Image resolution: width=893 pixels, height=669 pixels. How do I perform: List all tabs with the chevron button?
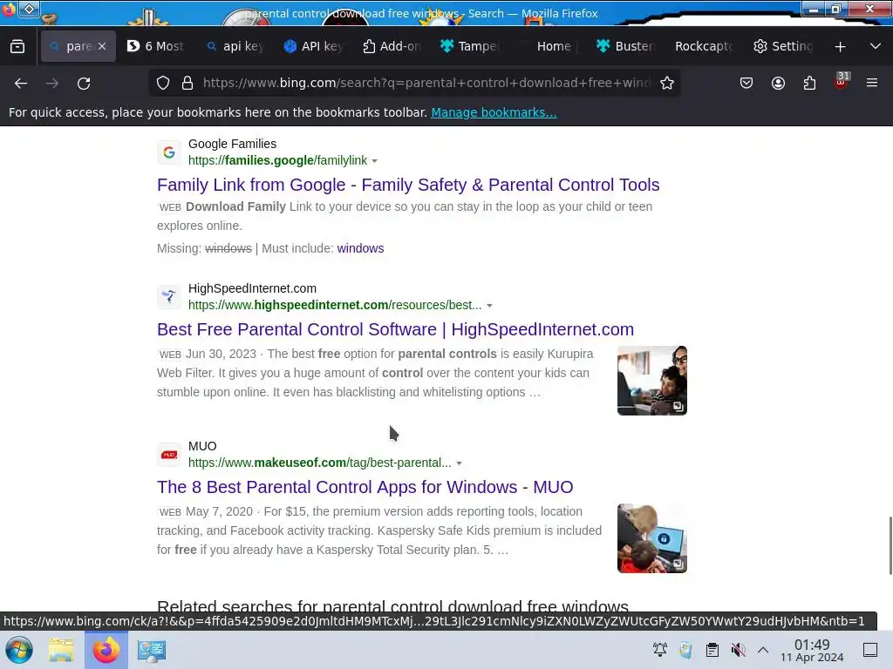pos(876,46)
